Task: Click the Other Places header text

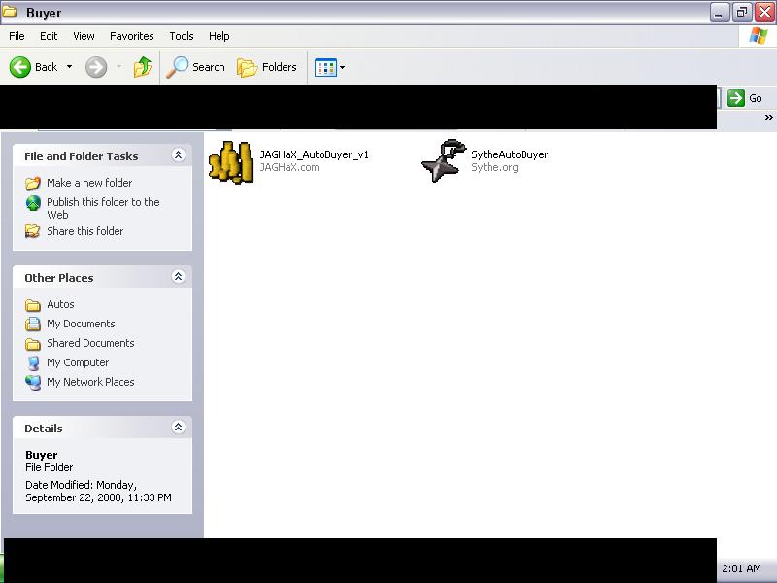Action: (x=59, y=278)
